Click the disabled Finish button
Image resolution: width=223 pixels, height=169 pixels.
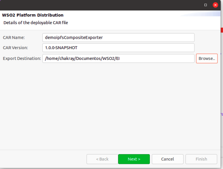tap(201, 159)
